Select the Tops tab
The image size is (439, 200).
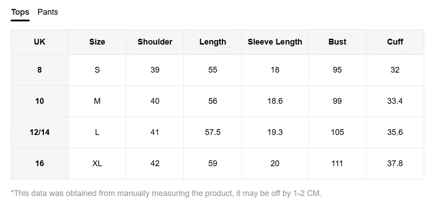pyautogui.click(x=20, y=12)
